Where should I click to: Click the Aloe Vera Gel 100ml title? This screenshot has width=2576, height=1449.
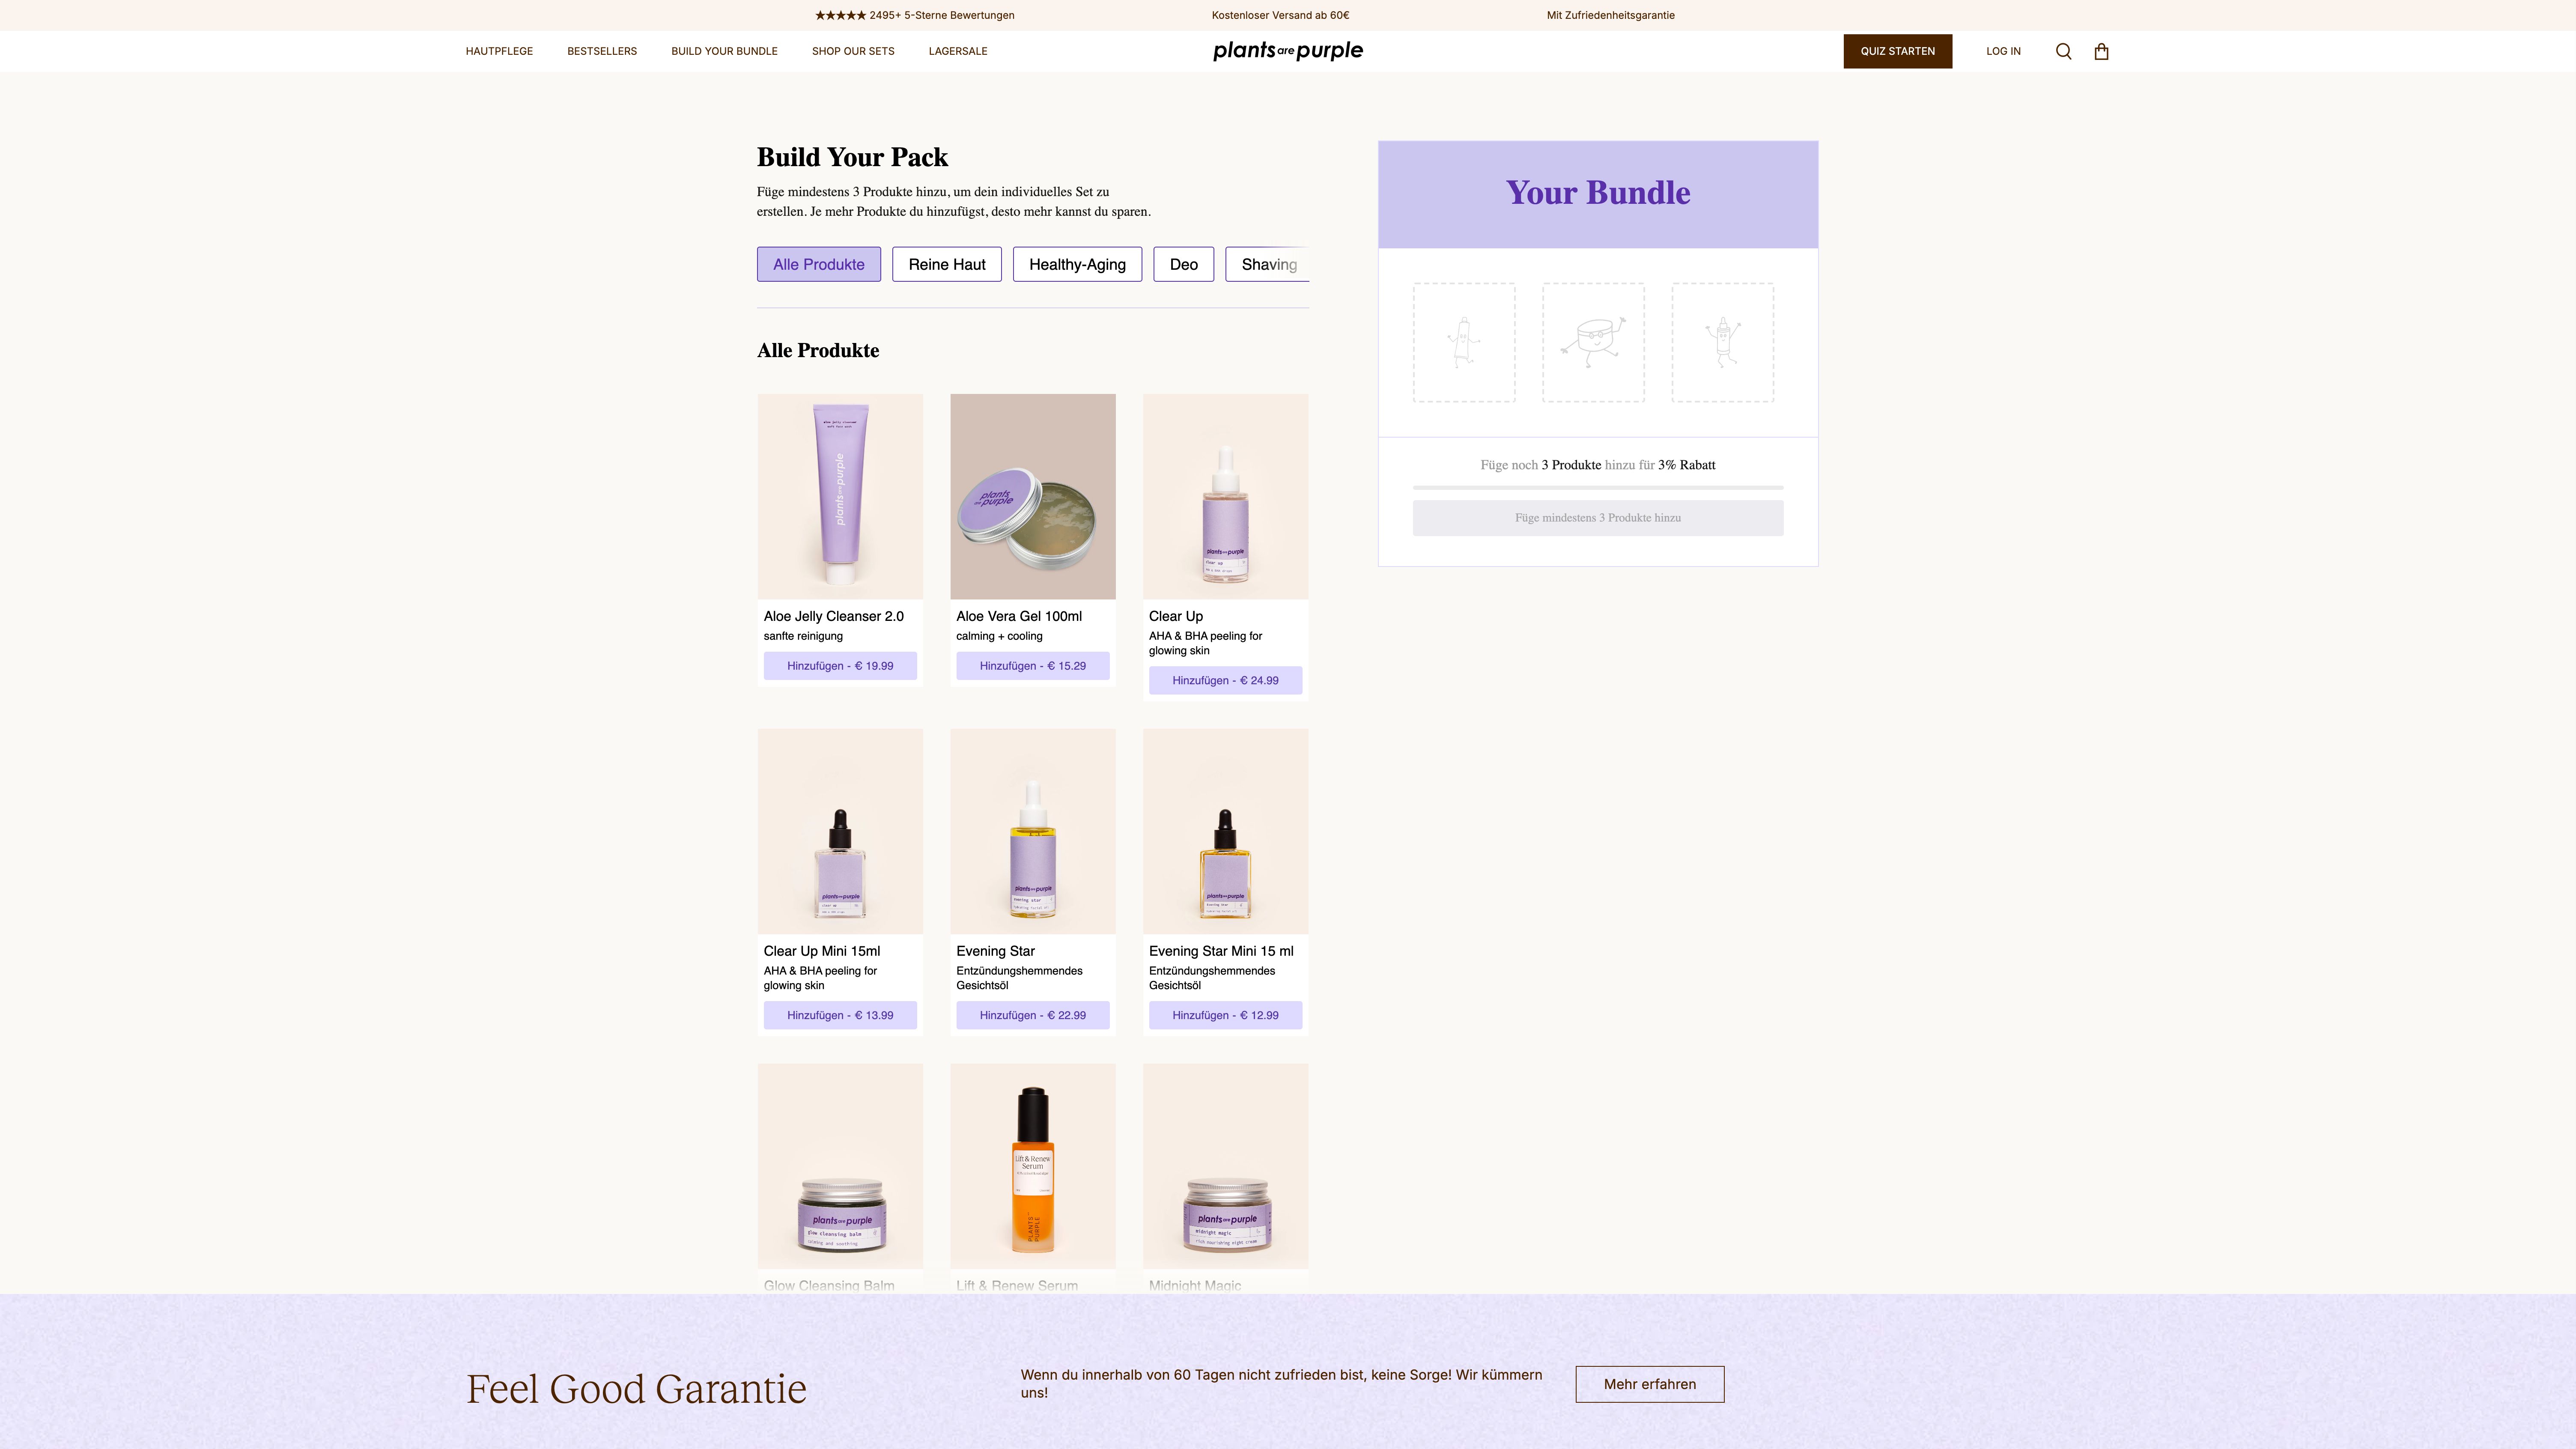(x=1019, y=616)
